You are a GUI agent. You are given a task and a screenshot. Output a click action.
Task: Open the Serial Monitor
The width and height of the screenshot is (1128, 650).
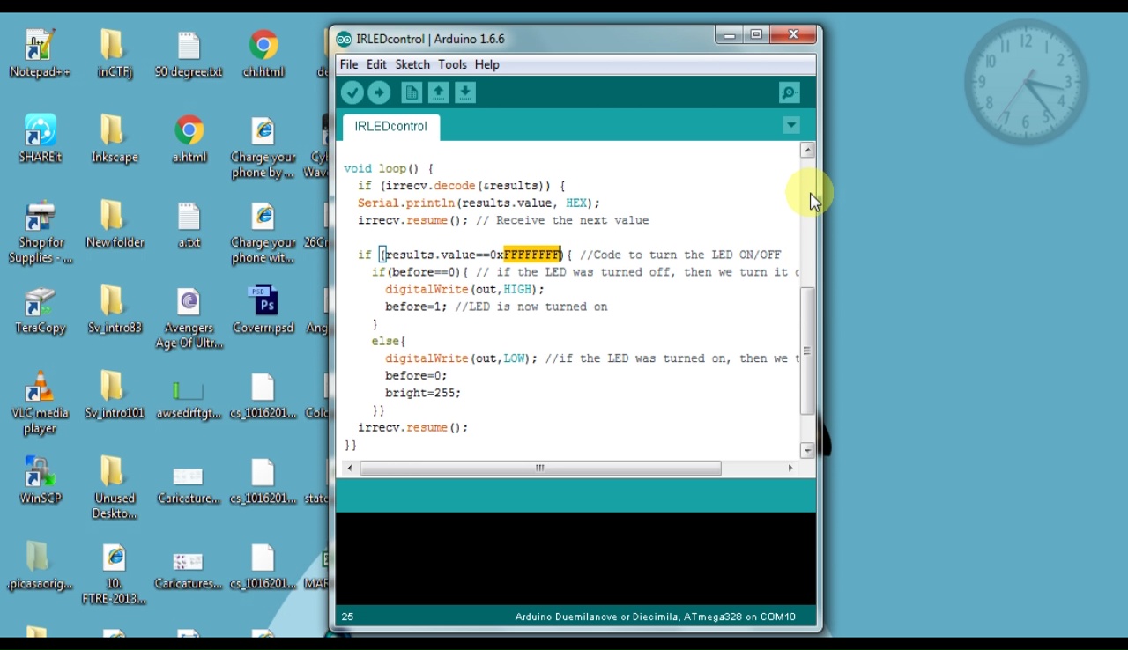[x=790, y=92]
